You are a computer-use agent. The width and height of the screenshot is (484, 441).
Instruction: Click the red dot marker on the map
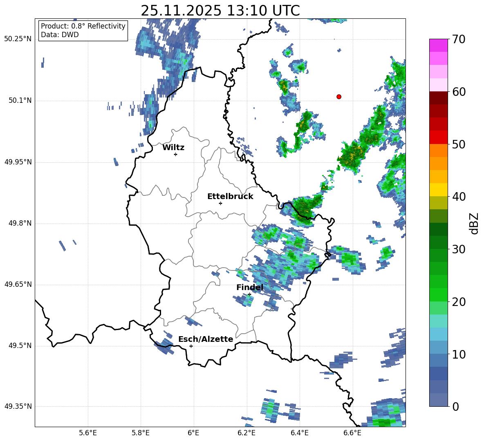(338, 97)
